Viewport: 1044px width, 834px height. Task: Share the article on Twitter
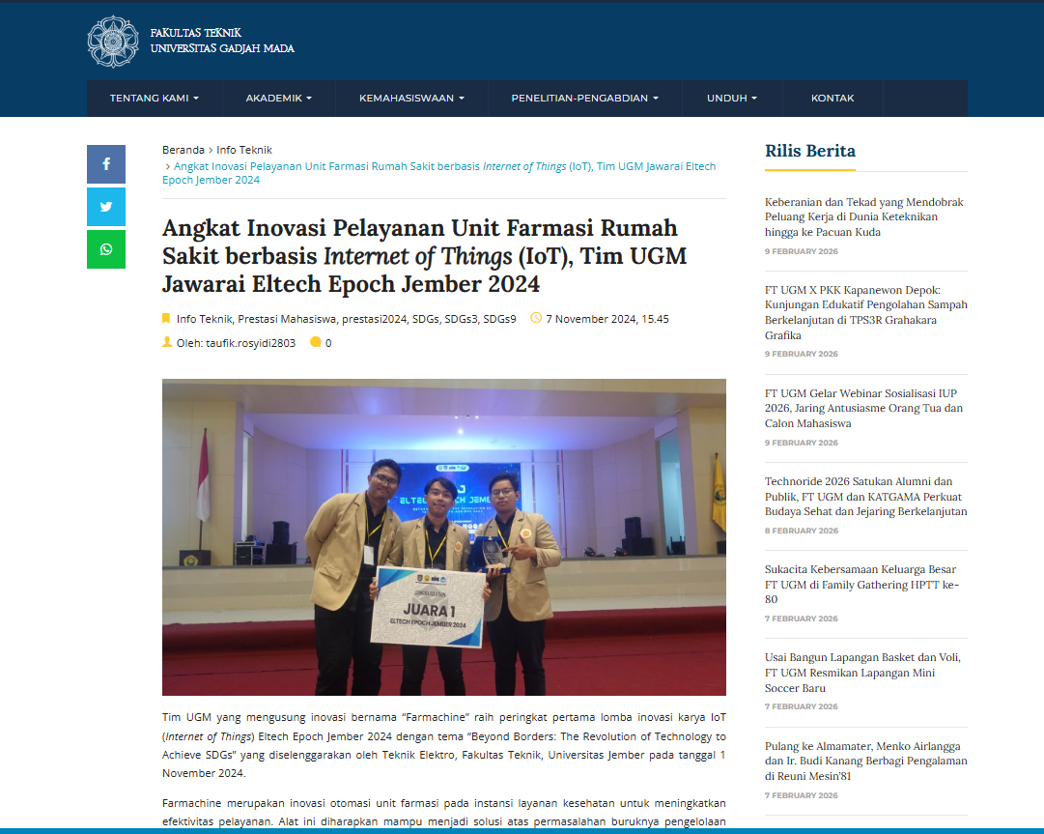[105, 206]
